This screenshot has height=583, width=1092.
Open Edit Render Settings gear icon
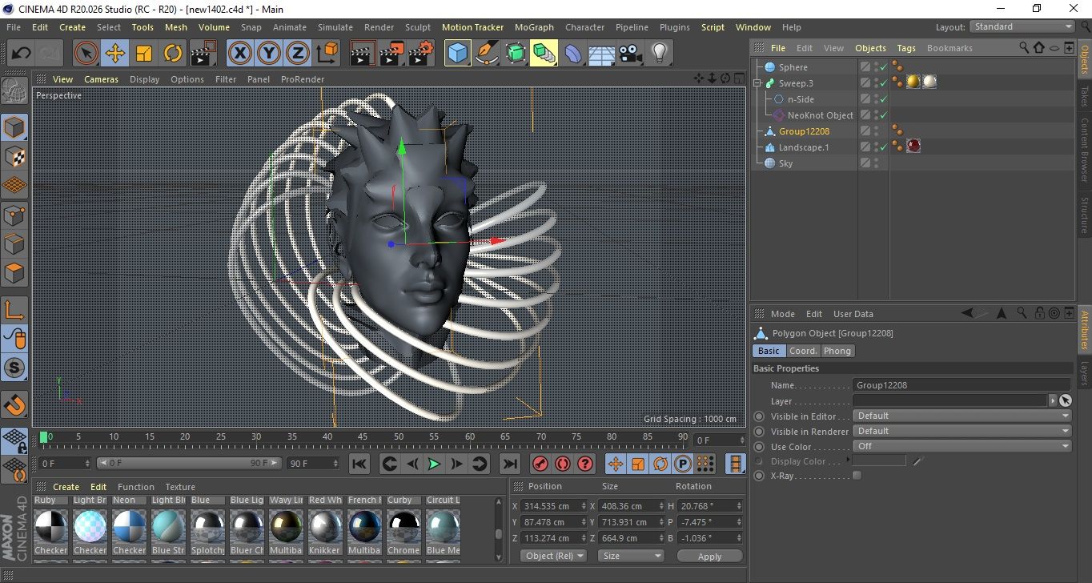click(x=421, y=54)
